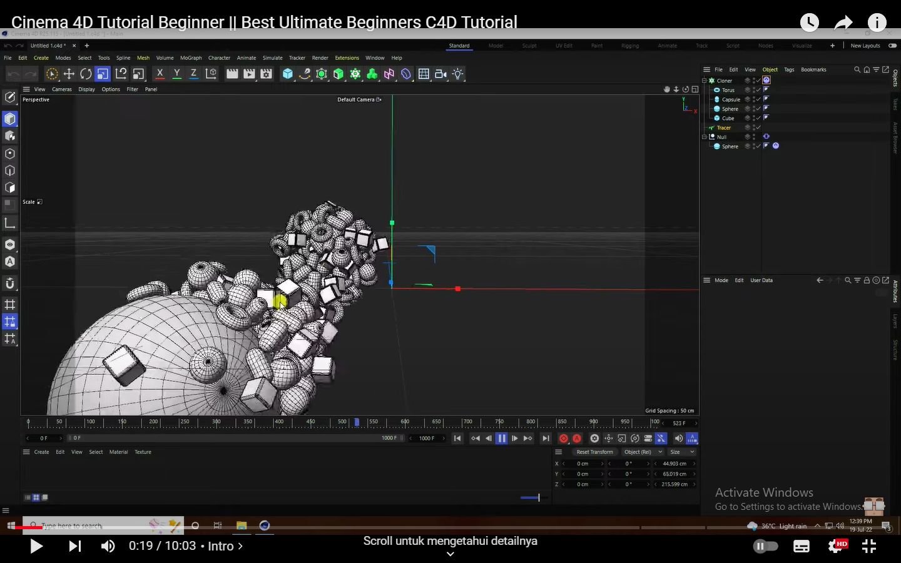Go to end of timeline
The height and width of the screenshot is (563, 901).
tap(546, 439)
